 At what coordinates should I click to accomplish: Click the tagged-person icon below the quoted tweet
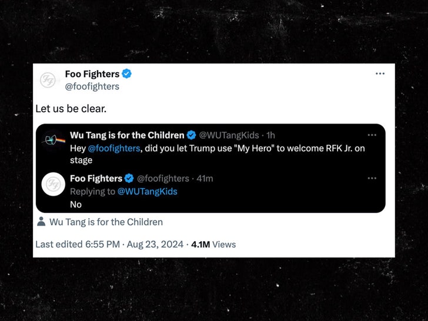click(x=41, y=222)
